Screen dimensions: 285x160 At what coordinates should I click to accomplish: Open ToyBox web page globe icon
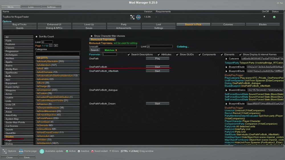(138, 17)
